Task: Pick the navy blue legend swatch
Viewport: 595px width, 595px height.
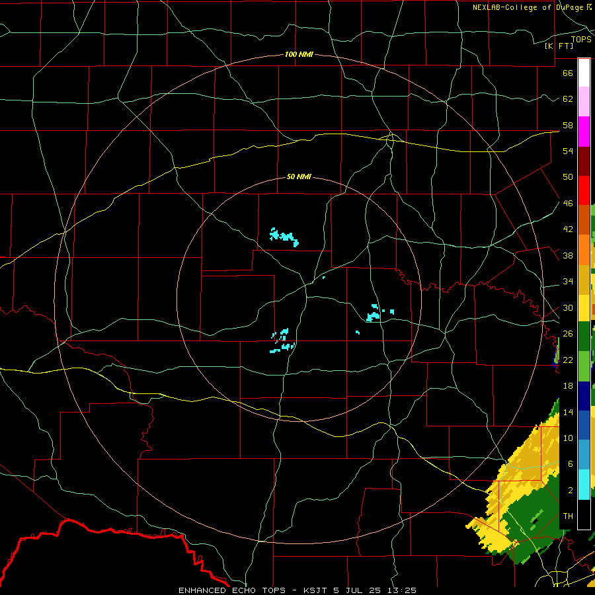Action: point(584,396)
